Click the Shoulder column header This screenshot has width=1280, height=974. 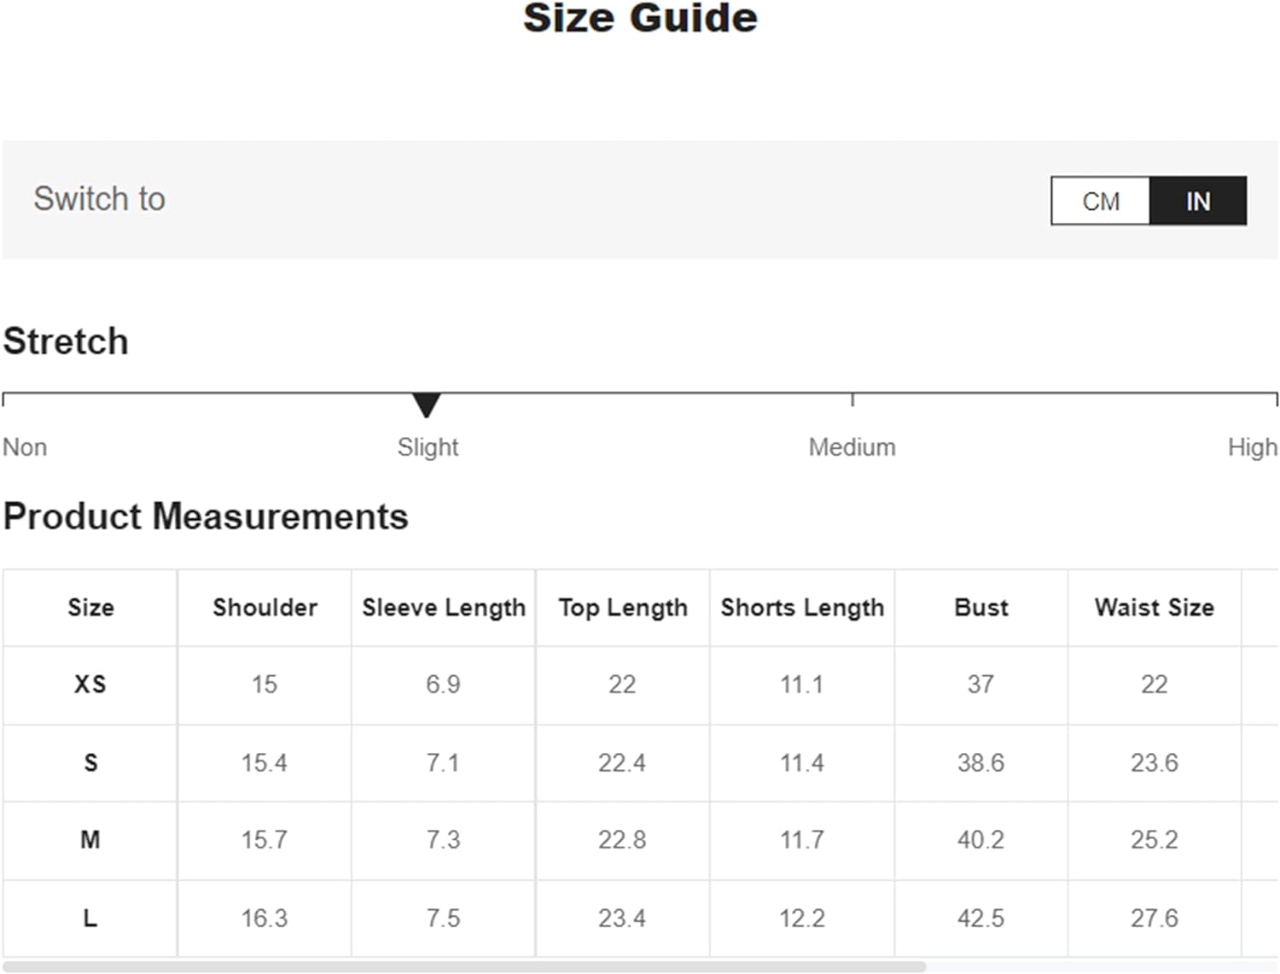pos(265,608)
